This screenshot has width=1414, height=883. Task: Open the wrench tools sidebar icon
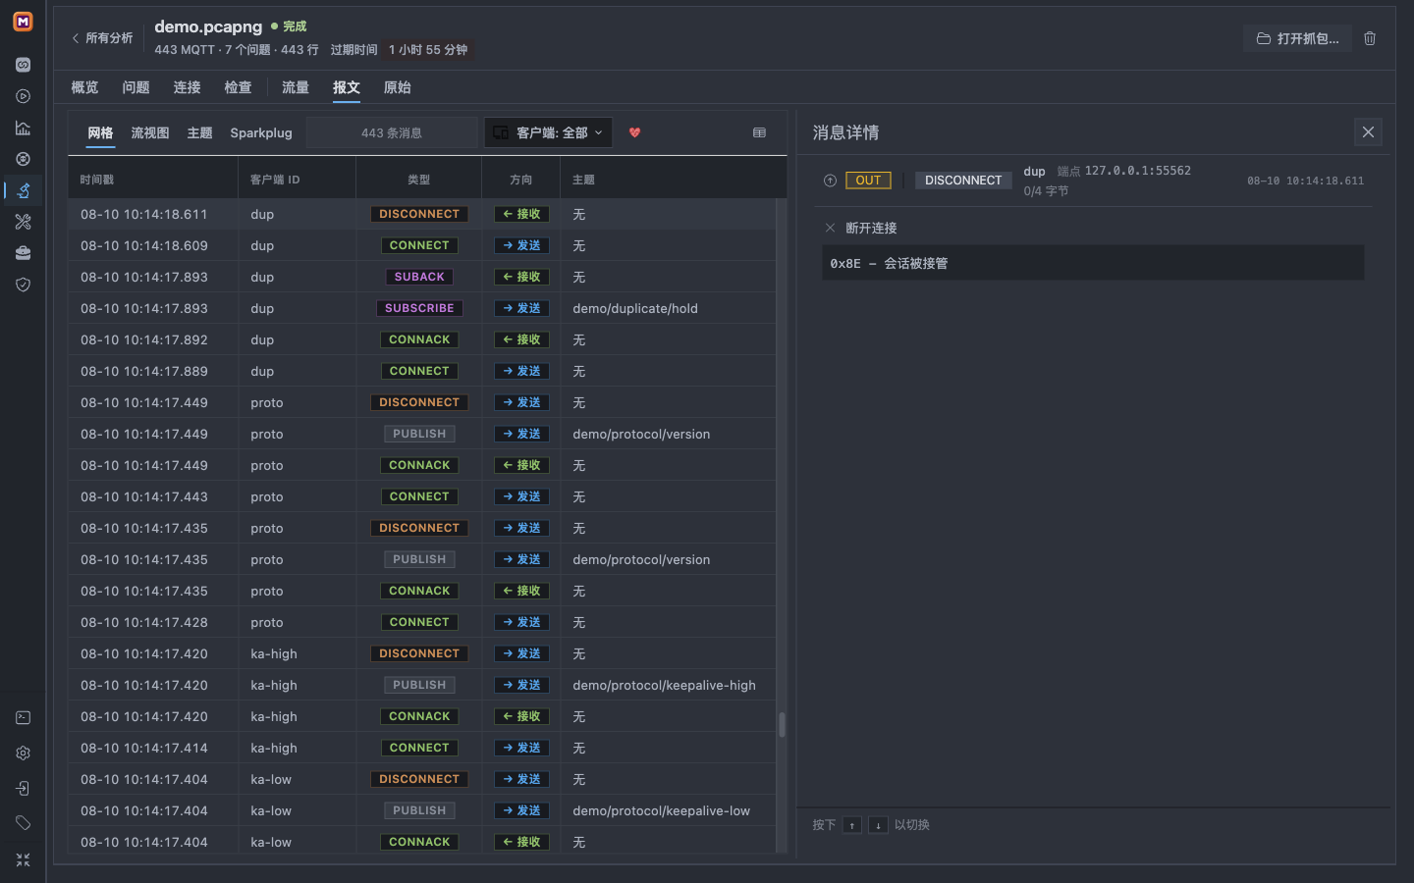pyautogui.click(x=23, y=222)
